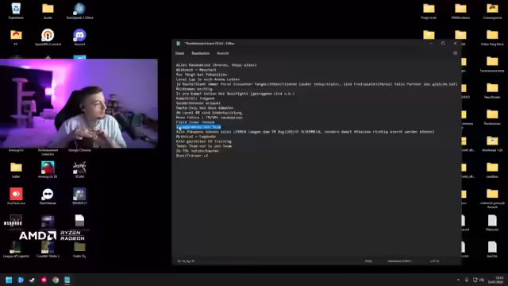Open Editor settings via the gear icon
Image resolution: width=508 pixels, height=286 pixels.
(455, 53)
